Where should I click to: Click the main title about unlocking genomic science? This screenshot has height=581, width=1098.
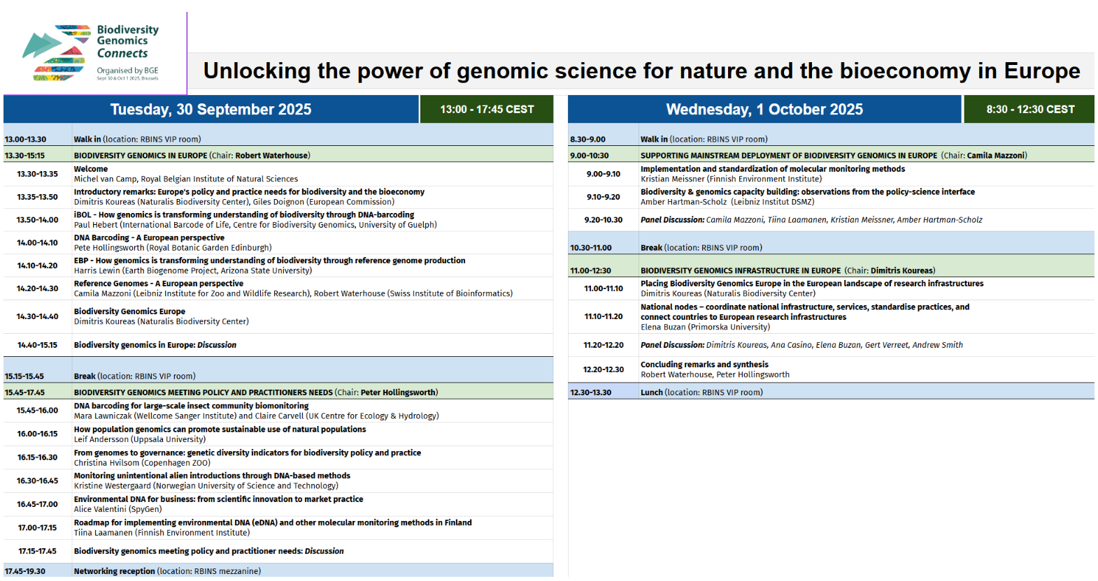641,71
